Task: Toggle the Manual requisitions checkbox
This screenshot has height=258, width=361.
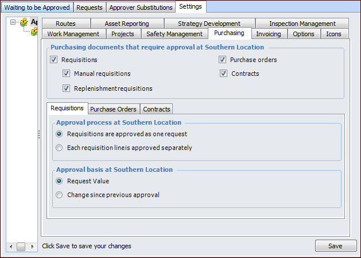Action: tap(67, 74)
